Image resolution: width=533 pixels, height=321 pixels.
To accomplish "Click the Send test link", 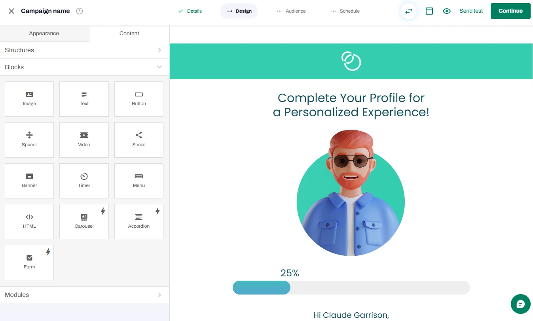I will pyautogui.click(x=471, y=11).
